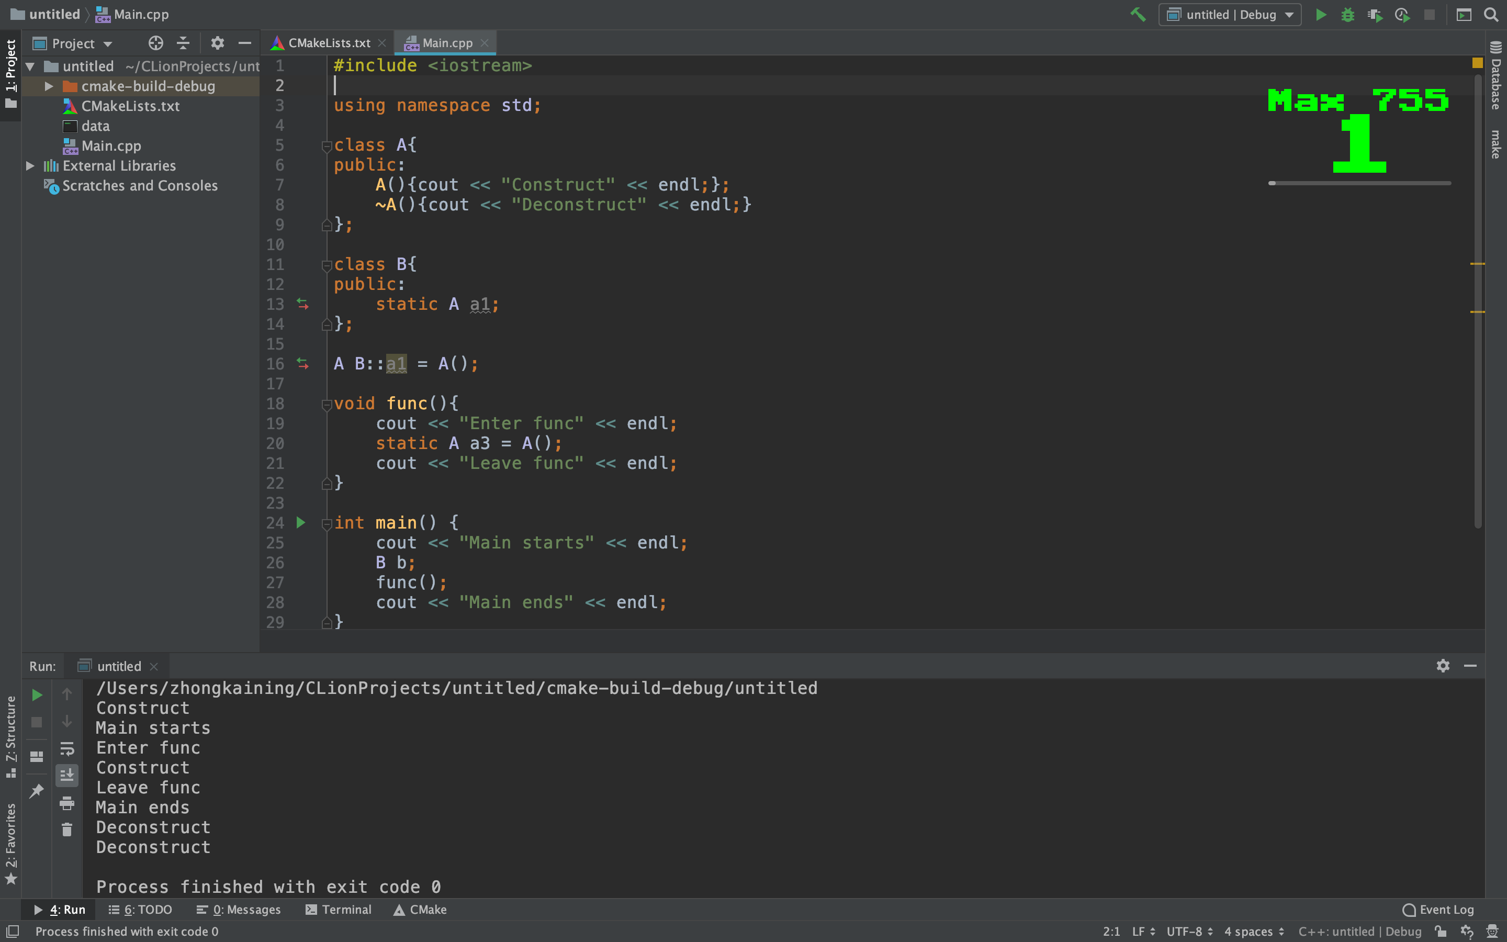Collapse the untitled project root node
1507x942 pixels.
coord(30,66)
